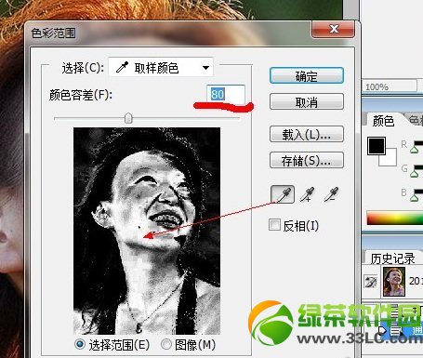Click the history snapshot thumbnail
423x358 pixels.
click(394, 281)
